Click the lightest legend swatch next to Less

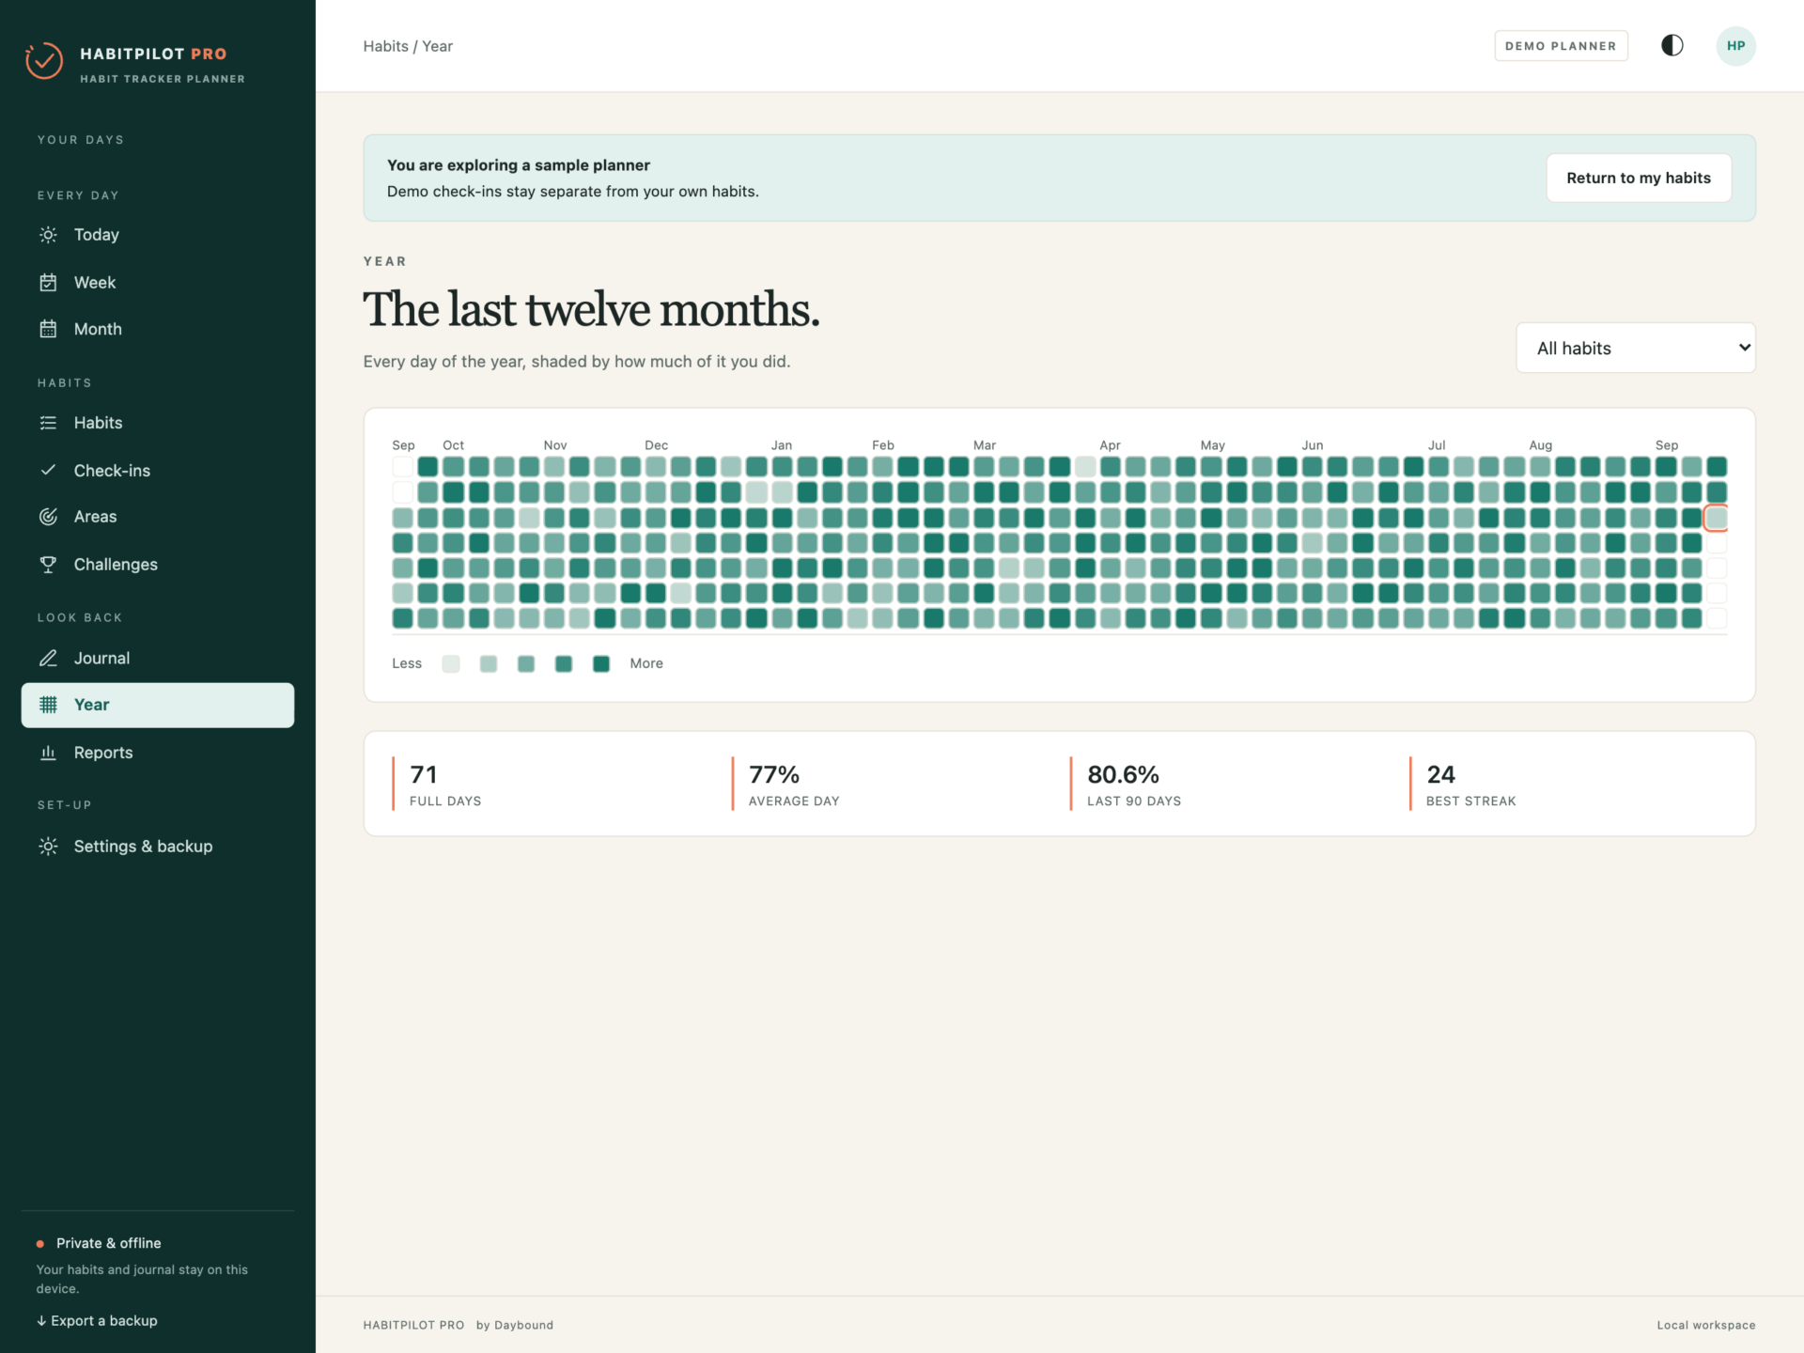click(x=451, y=664)
